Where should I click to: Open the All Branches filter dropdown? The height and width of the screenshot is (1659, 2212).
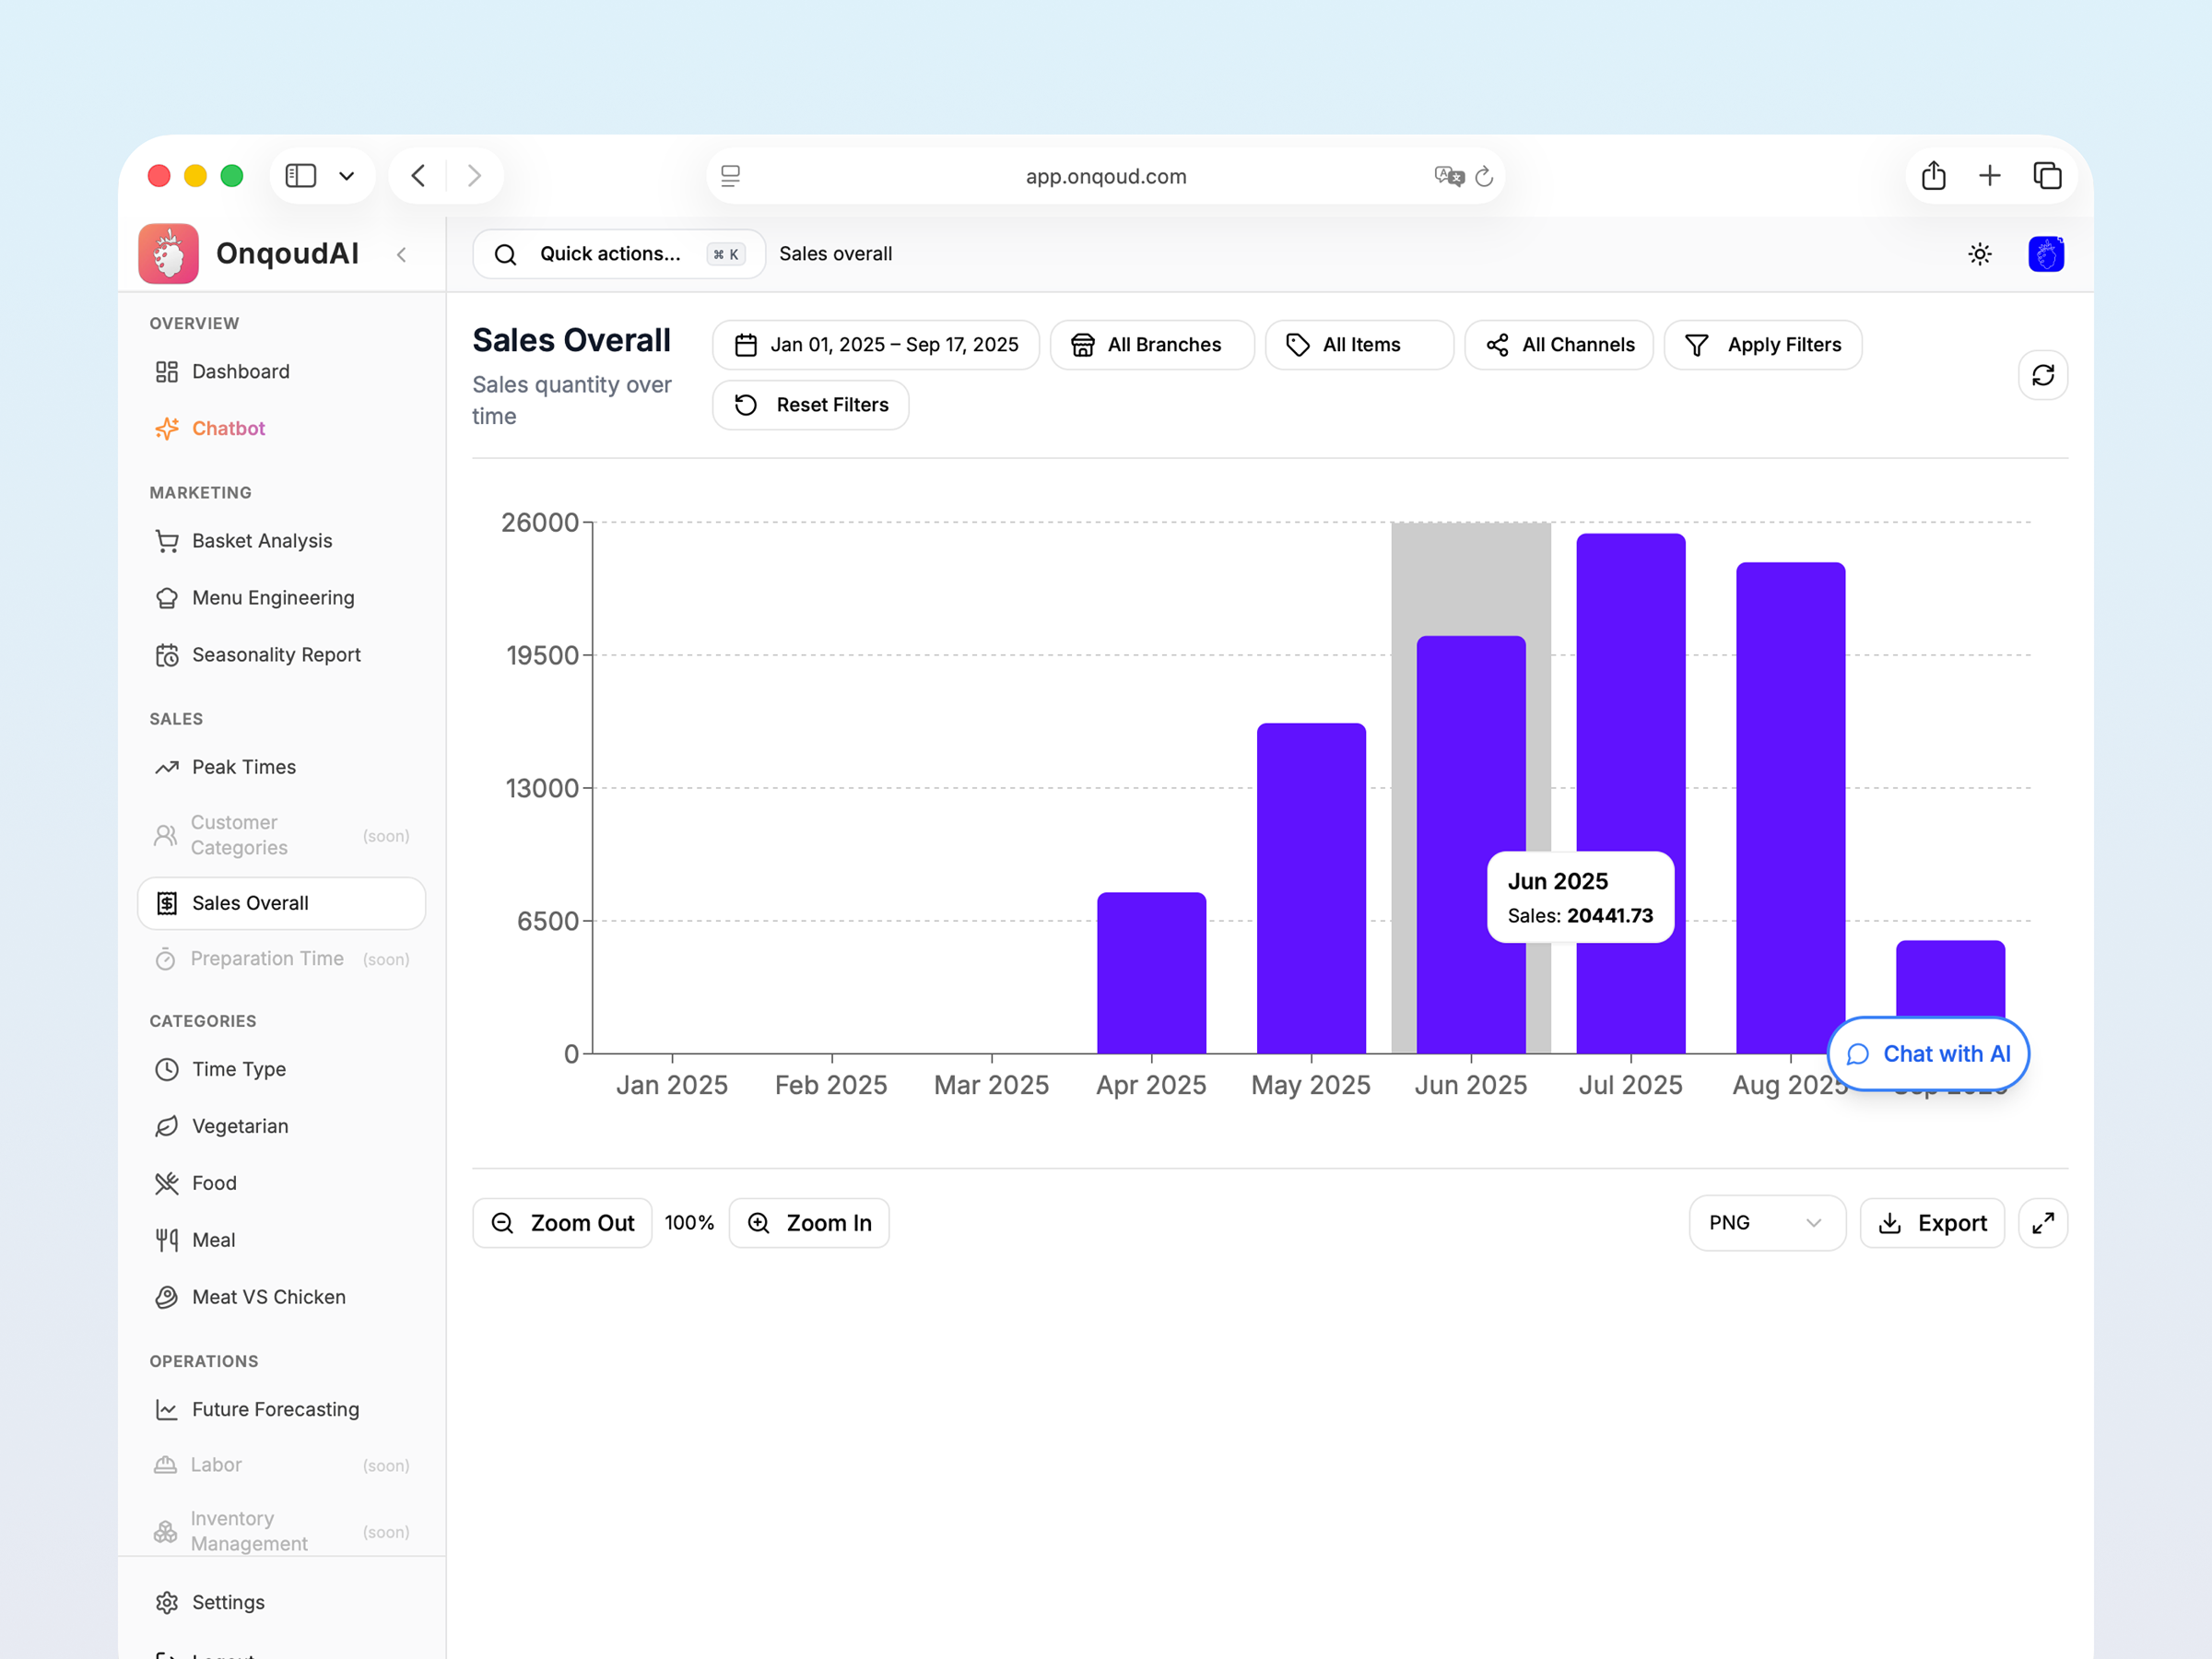(1151, 345)
